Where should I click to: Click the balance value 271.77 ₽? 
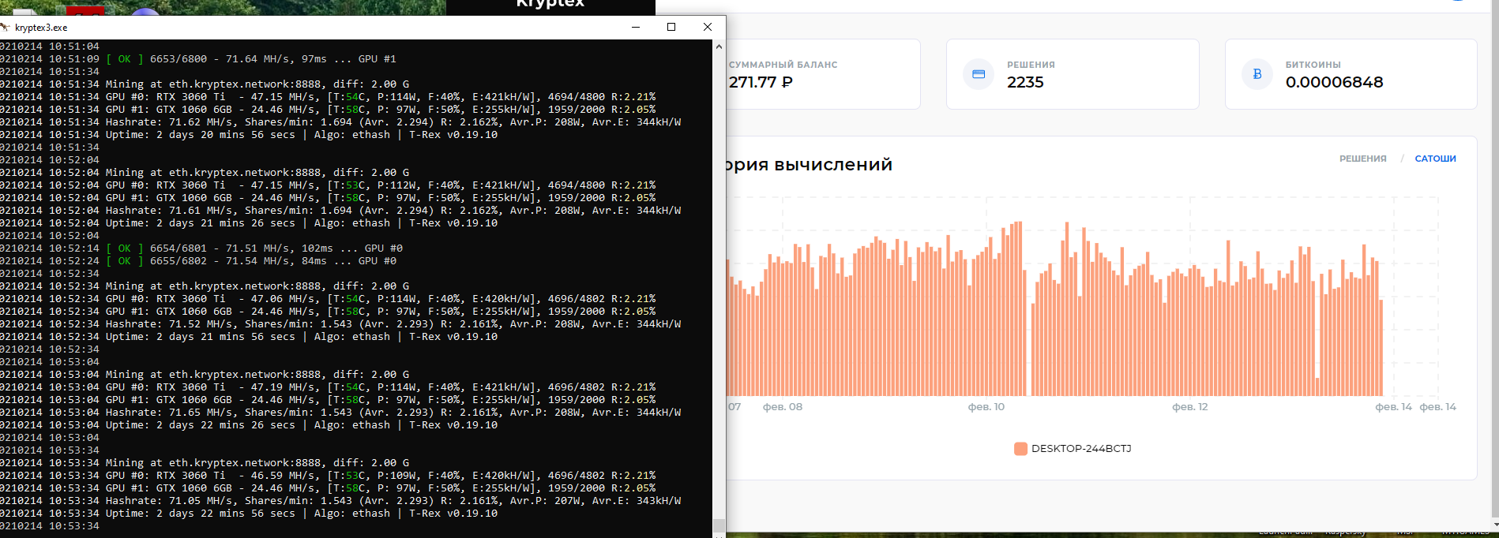point(761,82)
